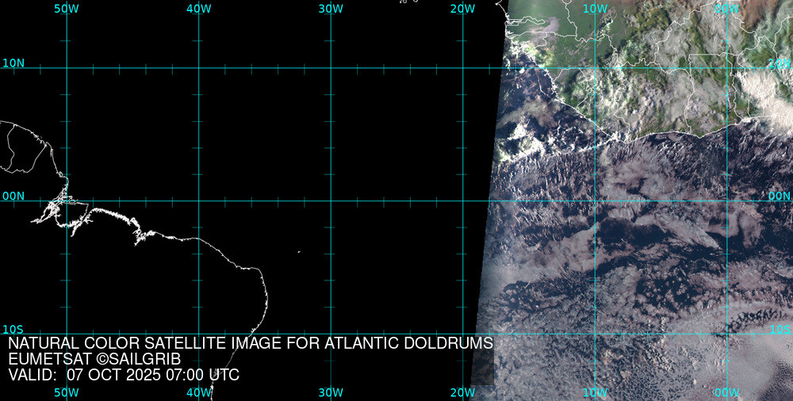The height and width of the screenshot is (401, 793).
Task: Select the VALID 07 OCT 2025 timestamp
Action: click(124, 375)
